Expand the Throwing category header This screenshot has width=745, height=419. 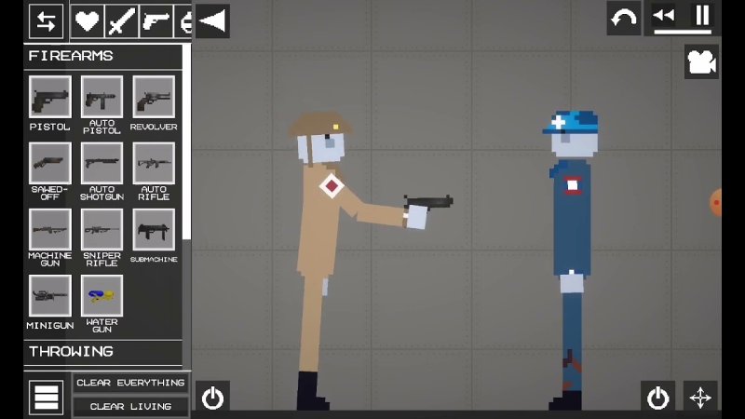click(102, 352)
